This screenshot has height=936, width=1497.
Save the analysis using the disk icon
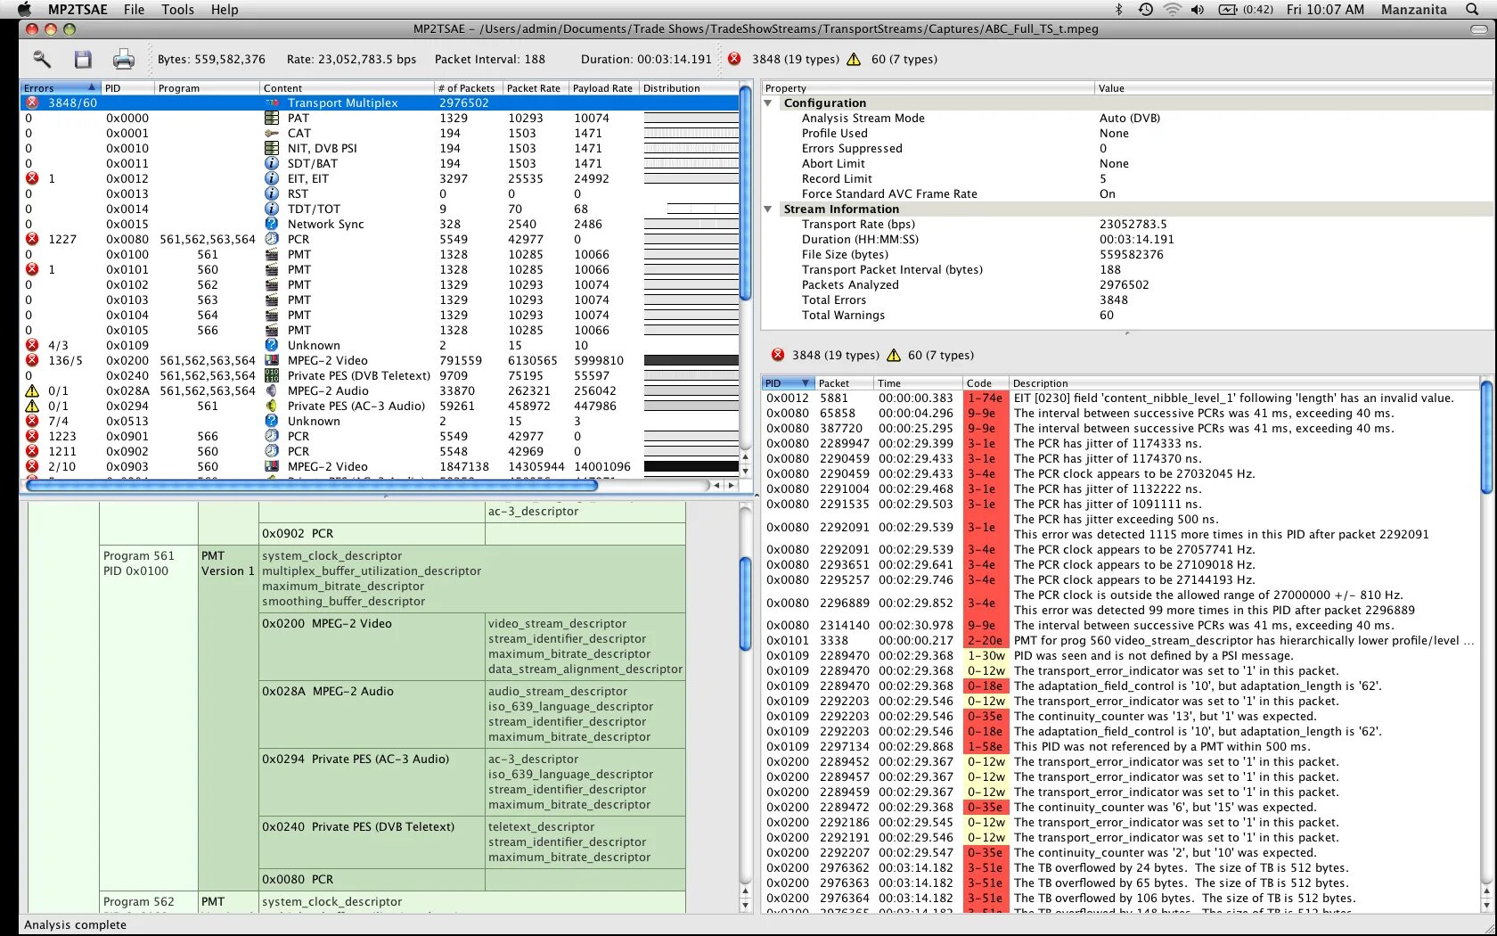pos(83,59)
